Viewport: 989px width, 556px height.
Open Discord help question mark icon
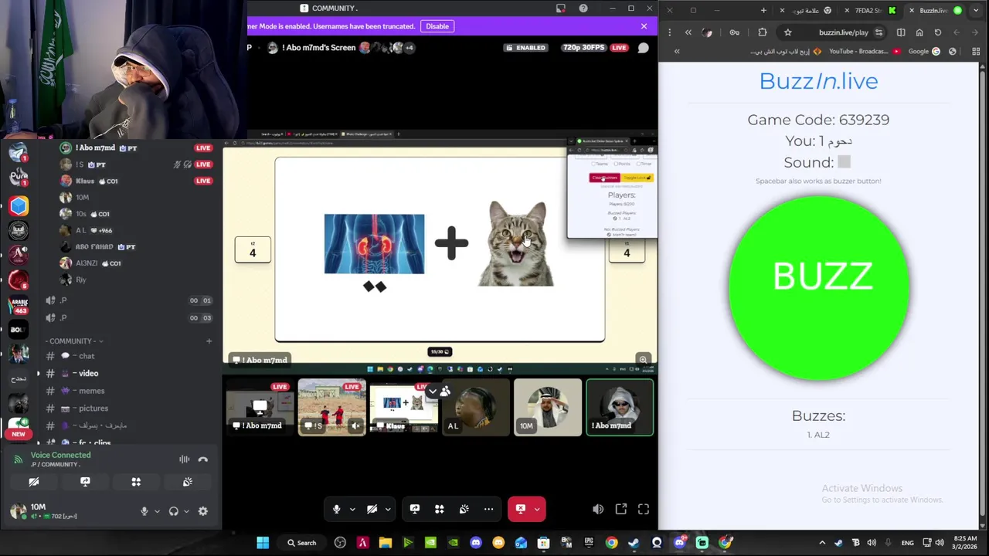(x=583, y=8)
